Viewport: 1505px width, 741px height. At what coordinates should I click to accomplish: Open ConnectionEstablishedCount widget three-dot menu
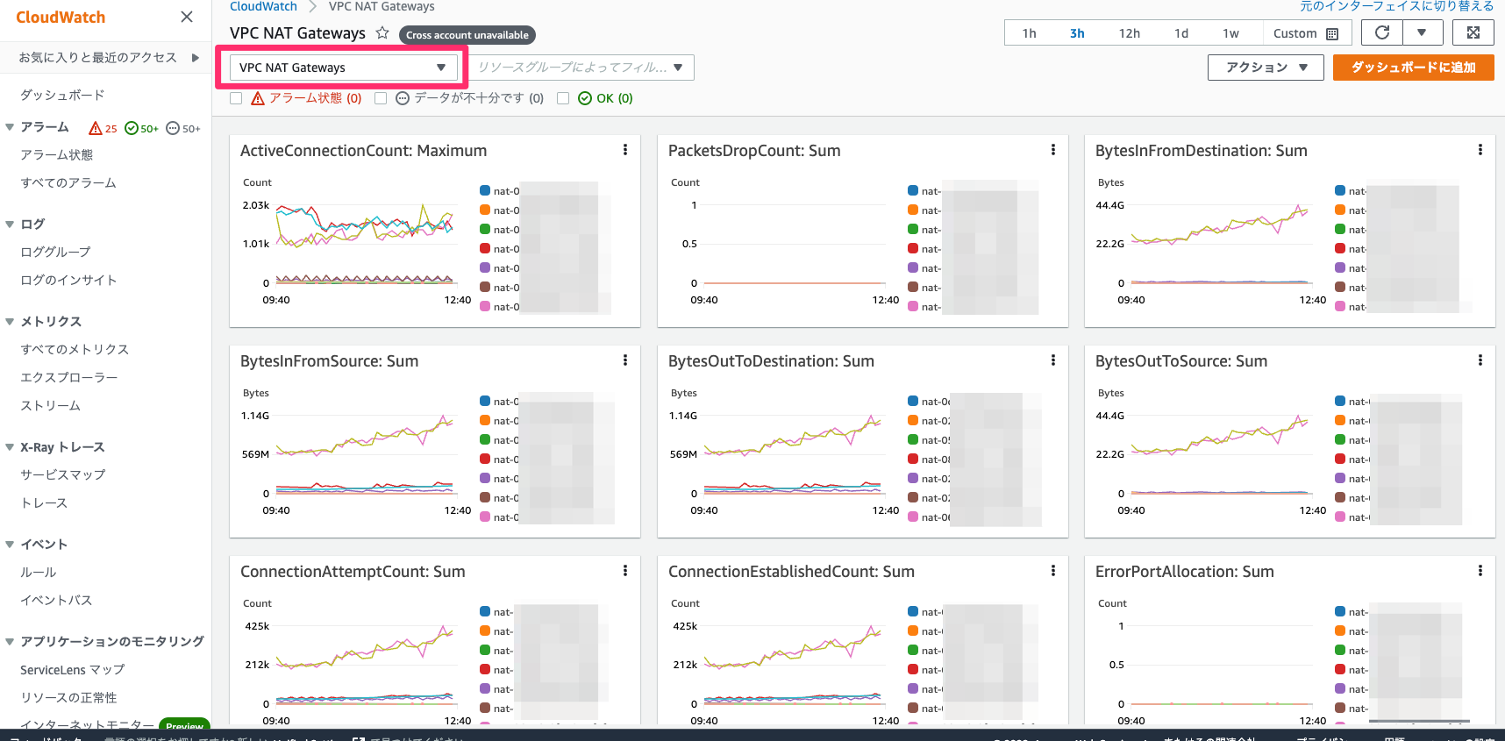(x=1053, y=571)
